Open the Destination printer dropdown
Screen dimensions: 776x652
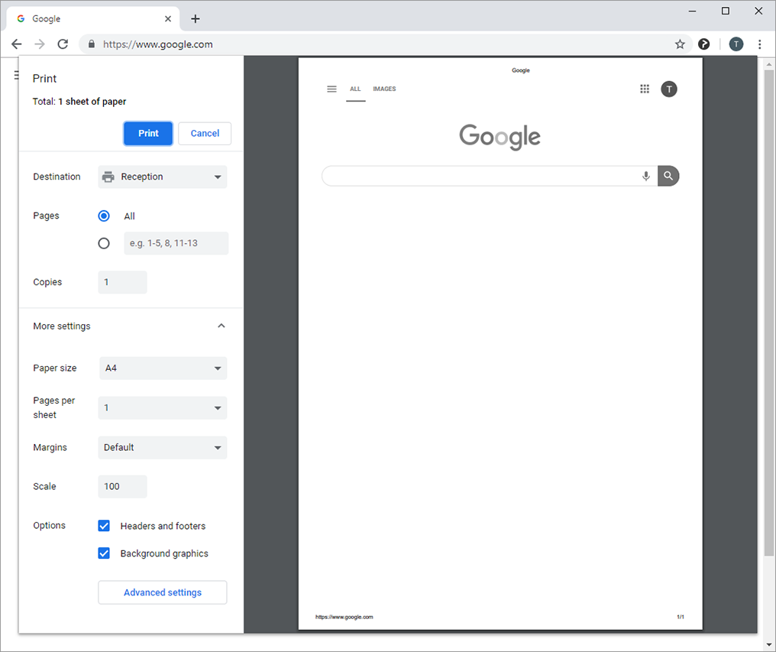[x=163, y=177]
